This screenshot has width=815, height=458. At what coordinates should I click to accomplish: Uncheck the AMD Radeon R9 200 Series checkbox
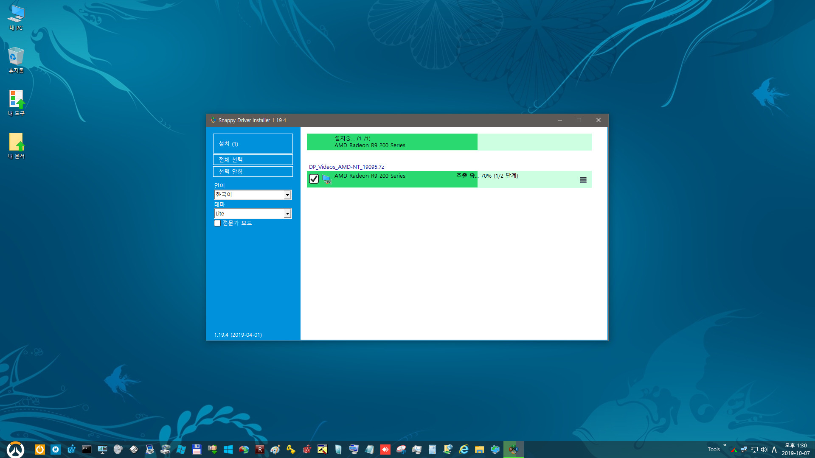pos(314,179)
